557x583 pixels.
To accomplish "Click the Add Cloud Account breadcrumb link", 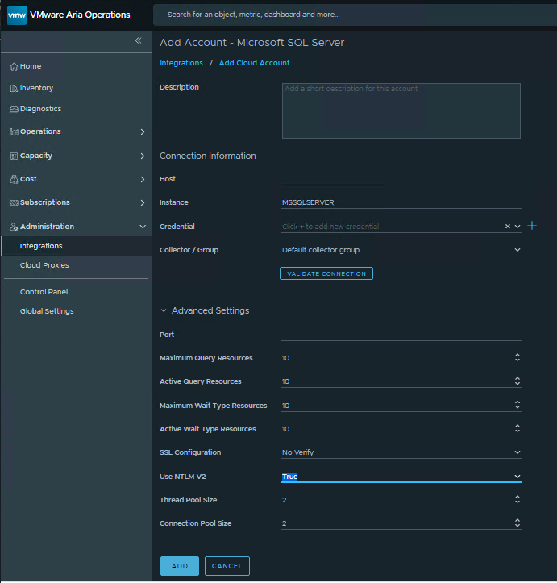I will [254, 63].
